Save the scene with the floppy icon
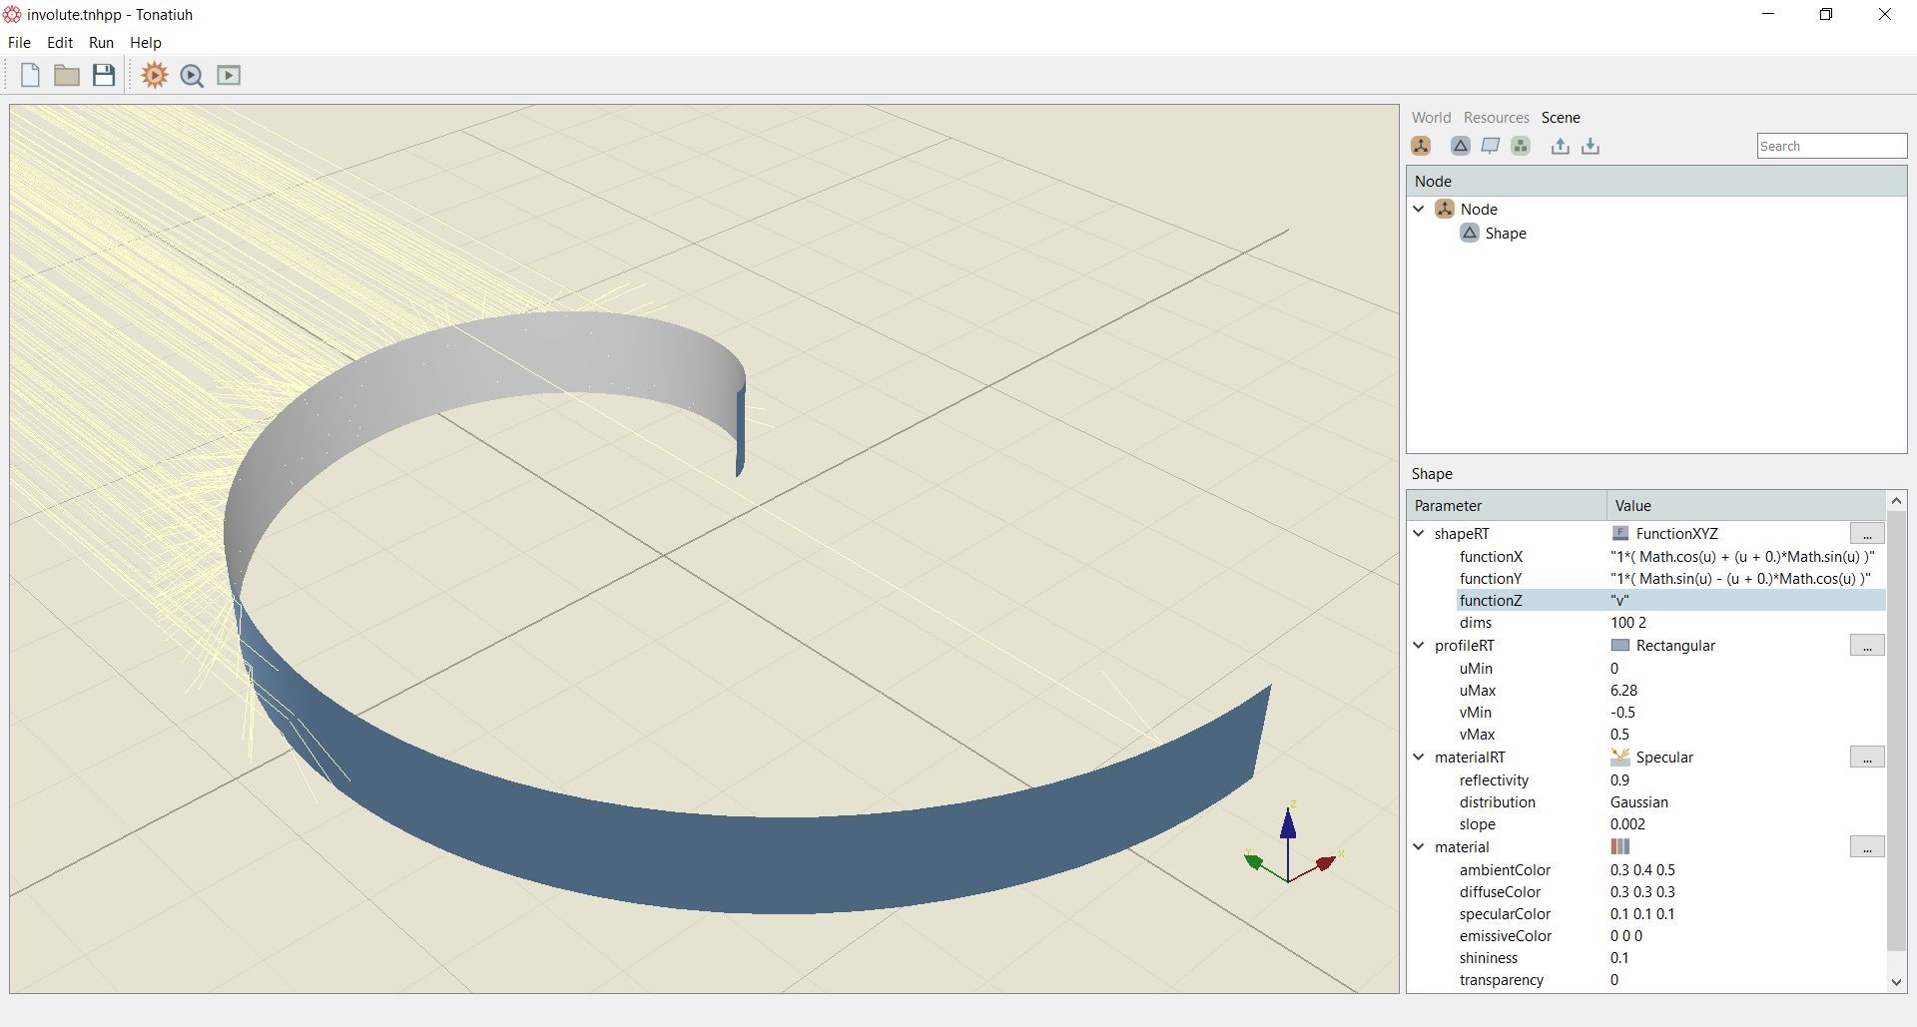 [104, 75]
